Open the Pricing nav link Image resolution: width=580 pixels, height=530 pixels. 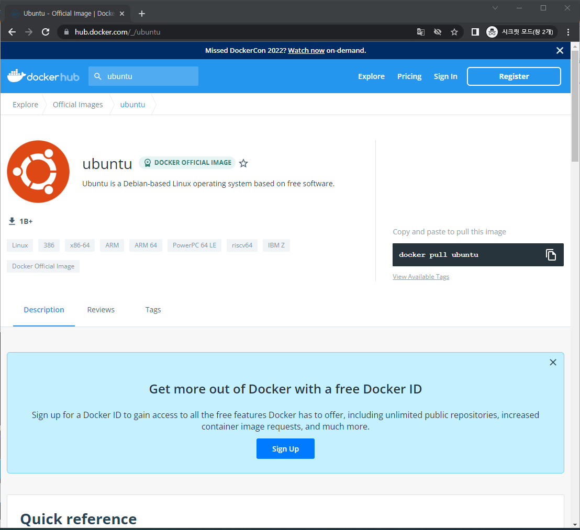[409, 76]
